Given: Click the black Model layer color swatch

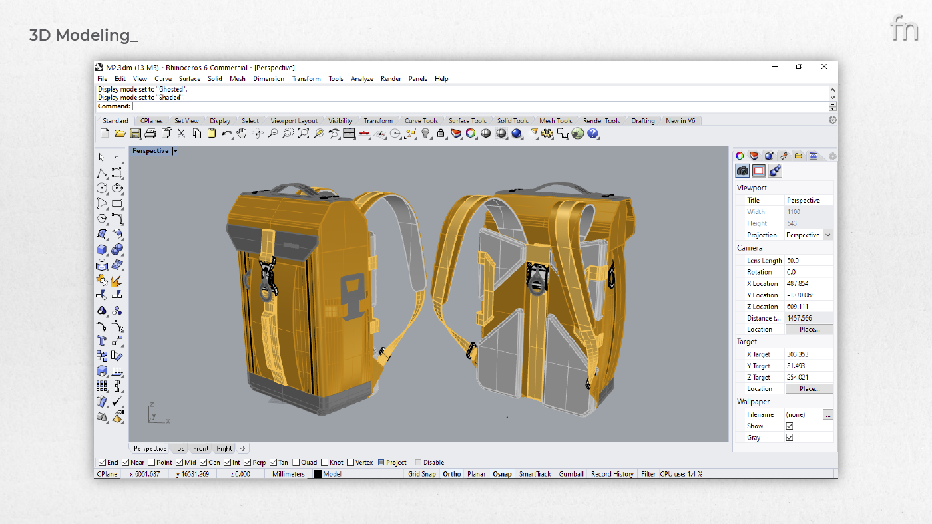Looking at the screenshot, I should [318, 474].
